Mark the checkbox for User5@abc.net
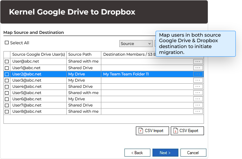 click(7, 93)
